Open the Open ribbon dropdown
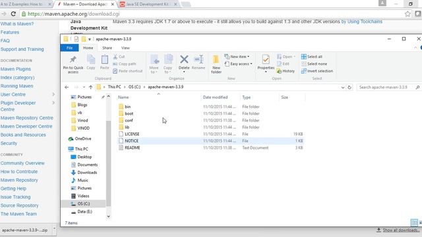This screenshot has height=237, width=422. (286, 57)
